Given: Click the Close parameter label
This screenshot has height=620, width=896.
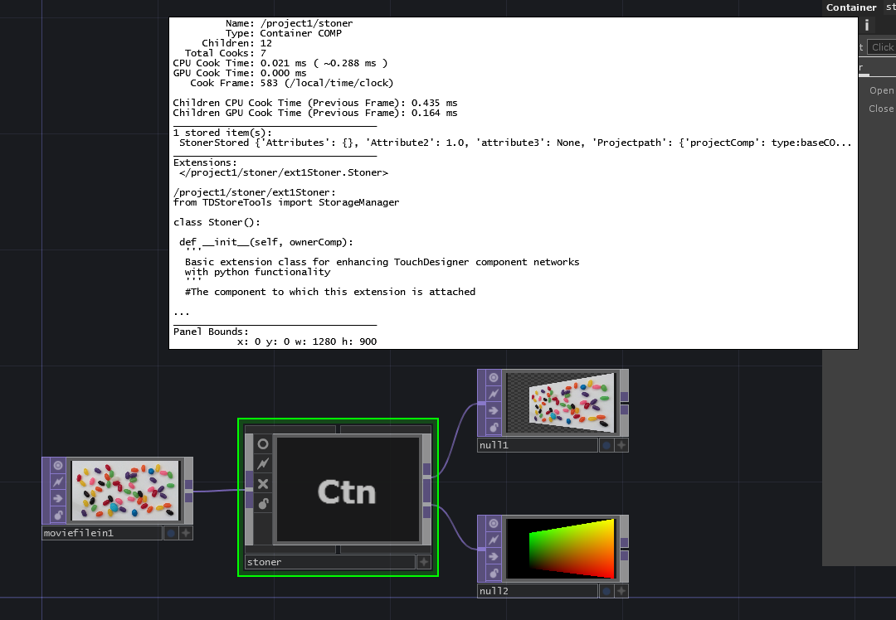Looking at the screenshot, I should coord(881,109).
